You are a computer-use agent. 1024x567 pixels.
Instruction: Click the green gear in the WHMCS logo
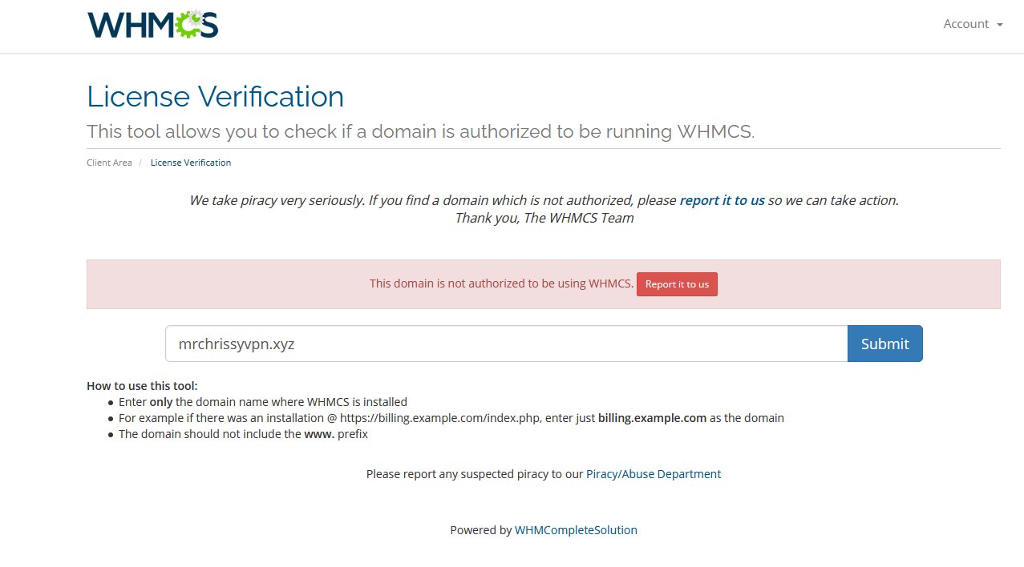189,24
